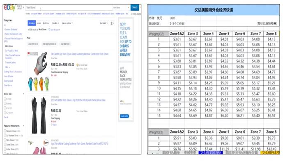Image resolution: width=283 pixels, height=166 pixels.
Task: Open the list view options icon
Action: pos(112,23)
